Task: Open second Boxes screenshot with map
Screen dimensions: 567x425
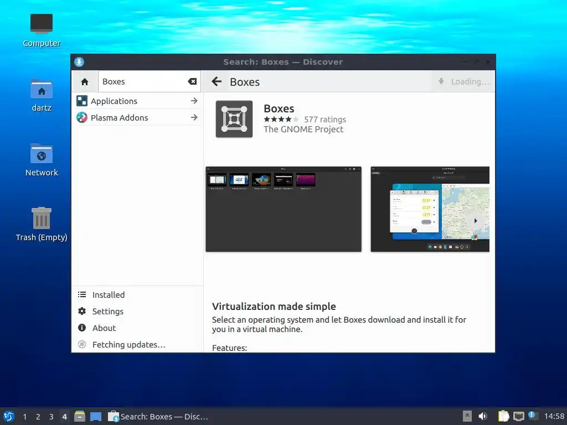Action: click(x=430, y=209)
